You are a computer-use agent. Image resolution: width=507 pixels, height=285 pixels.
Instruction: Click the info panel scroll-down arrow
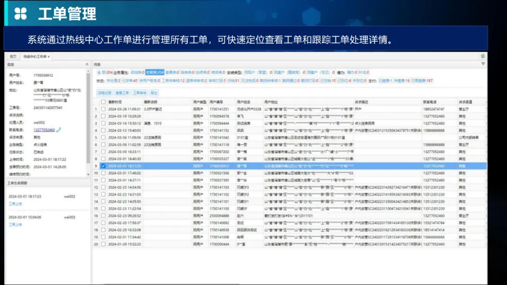click(x=88, y=175)
